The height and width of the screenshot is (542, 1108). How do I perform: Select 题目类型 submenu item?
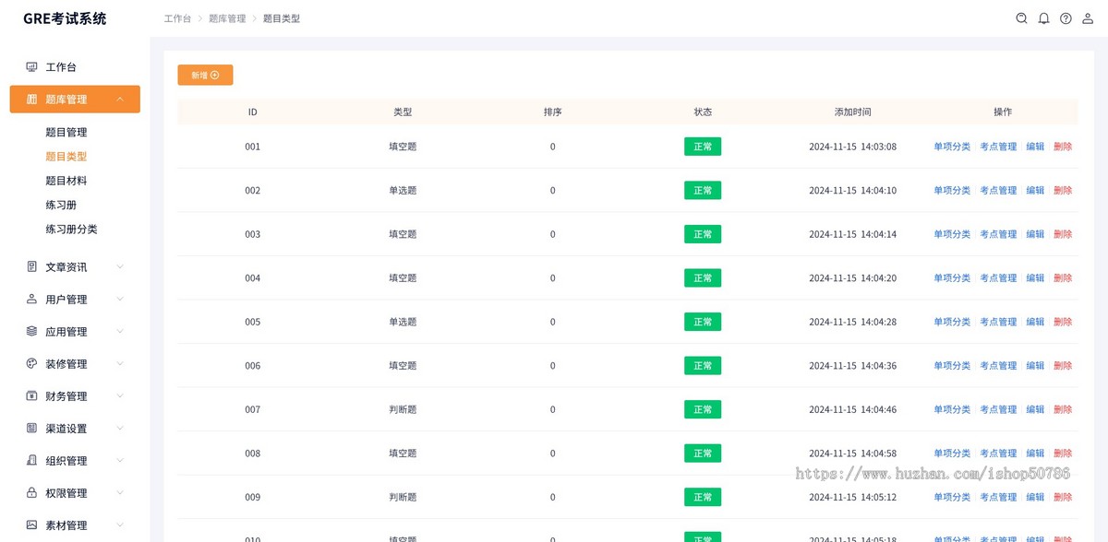(x=66, y=157)
